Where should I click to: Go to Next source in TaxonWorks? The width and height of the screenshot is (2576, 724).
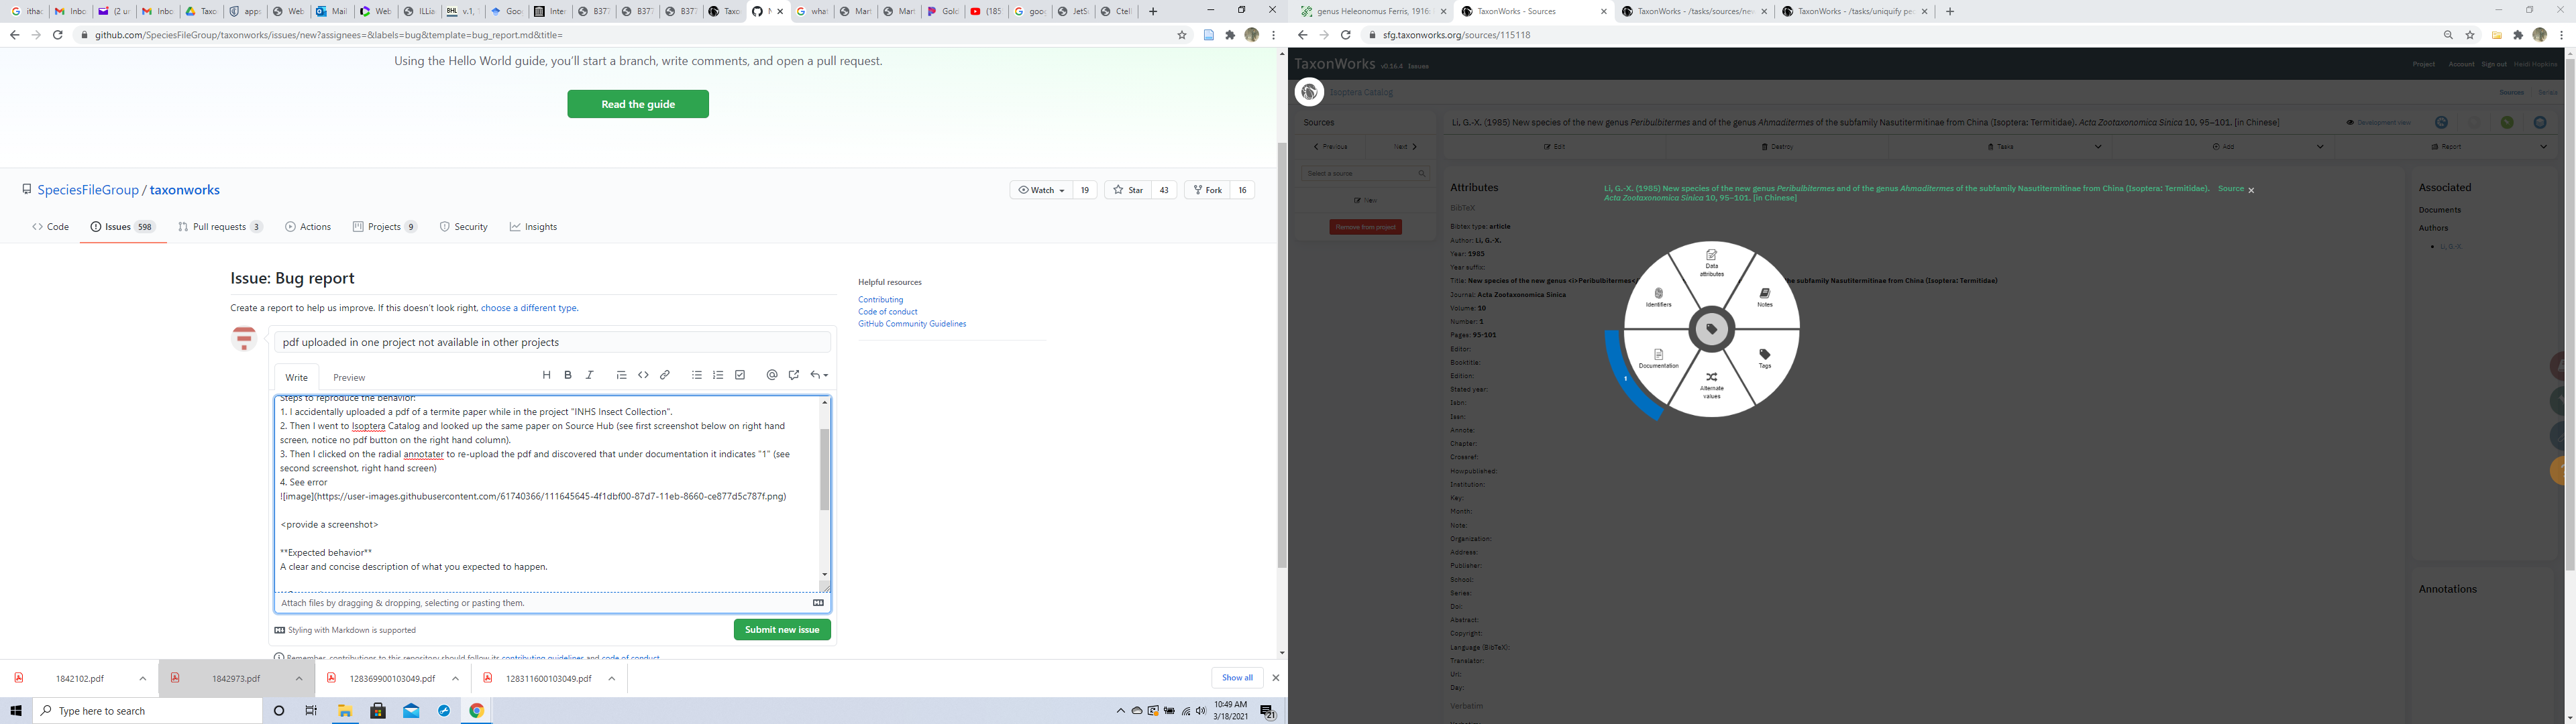click(1406, 147)
